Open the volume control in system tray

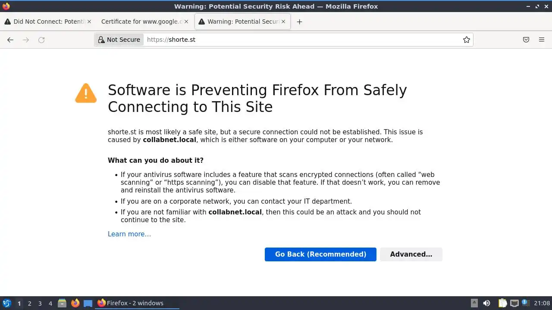(486, 303)
